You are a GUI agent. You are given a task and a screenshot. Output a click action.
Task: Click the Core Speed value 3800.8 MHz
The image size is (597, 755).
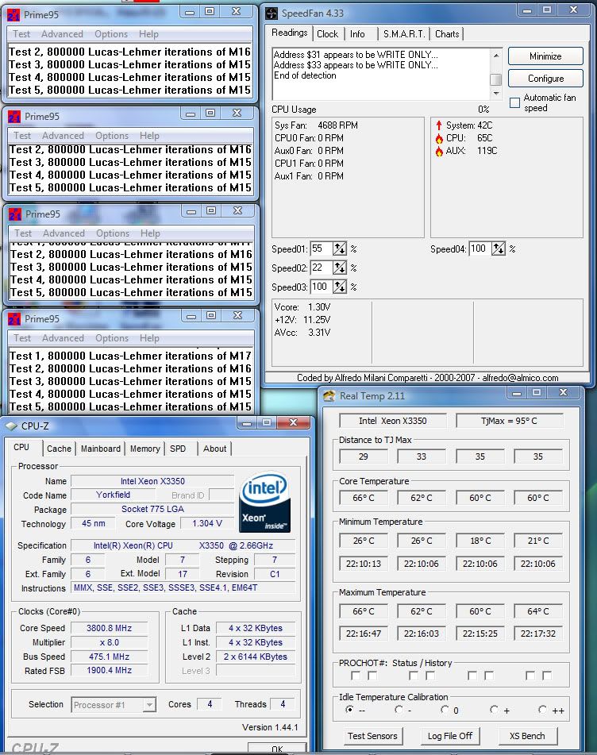110,628
